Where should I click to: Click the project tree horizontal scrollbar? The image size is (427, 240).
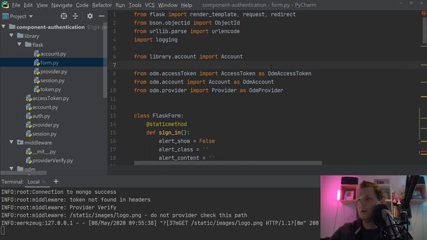coord(24,173)
